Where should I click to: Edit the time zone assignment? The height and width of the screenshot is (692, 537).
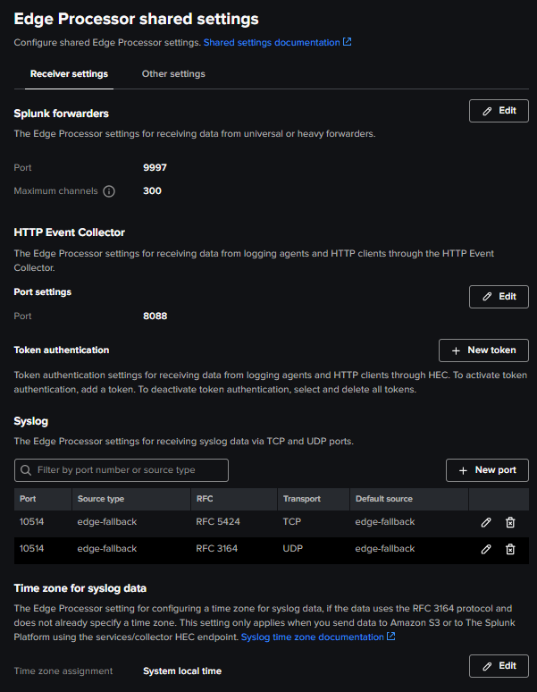coord(499,666)
